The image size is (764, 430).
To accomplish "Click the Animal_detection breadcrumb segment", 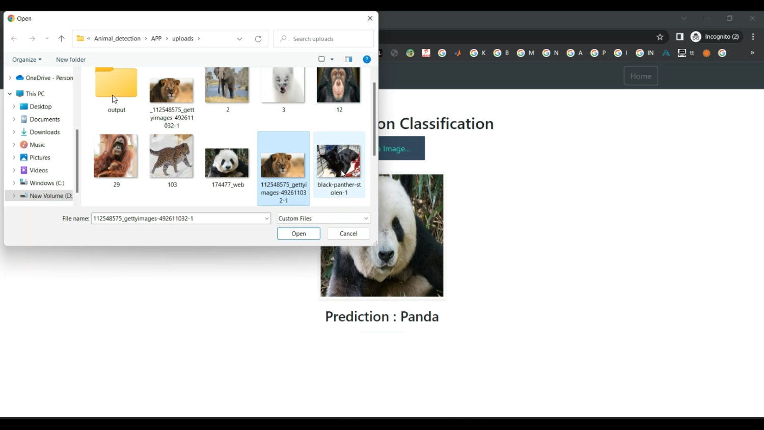I will pyautogui.click(x=117, y=39).
